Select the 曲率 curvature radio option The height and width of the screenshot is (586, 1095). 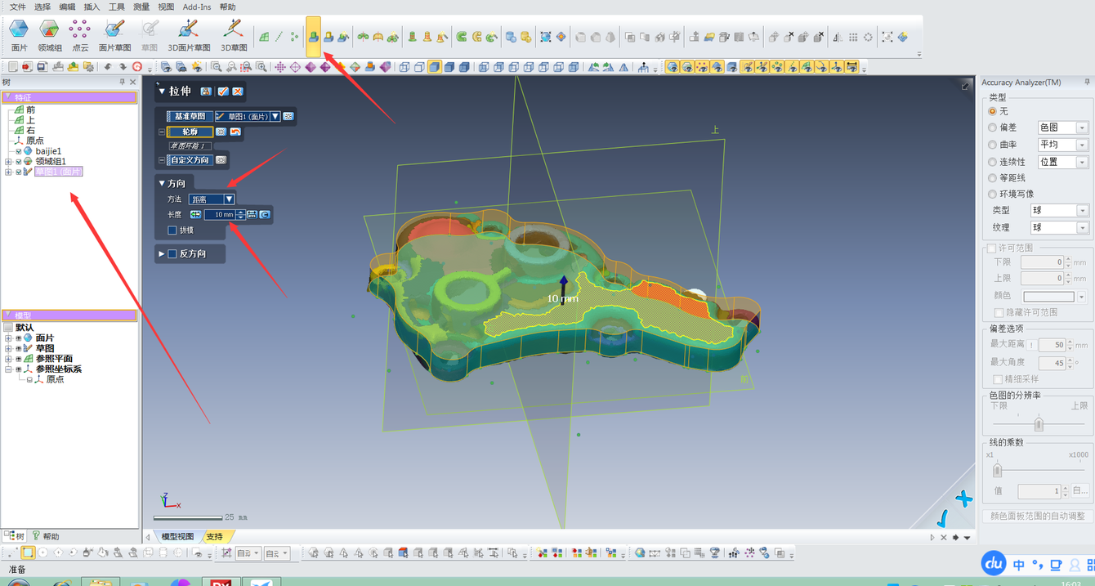pyautogui.click(x=993, y=145)
